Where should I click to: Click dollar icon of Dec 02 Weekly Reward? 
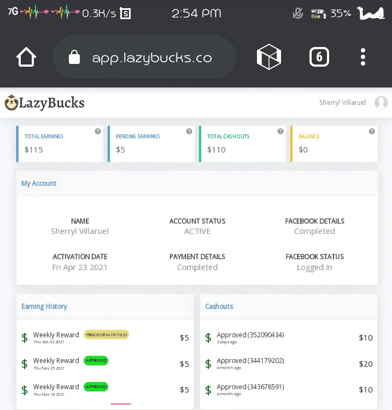[x=25, y=338]
